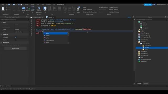Viewport: 168px width, 94px height.
Task: Collapse the Data section in Properties
Action: pos(1,22)
